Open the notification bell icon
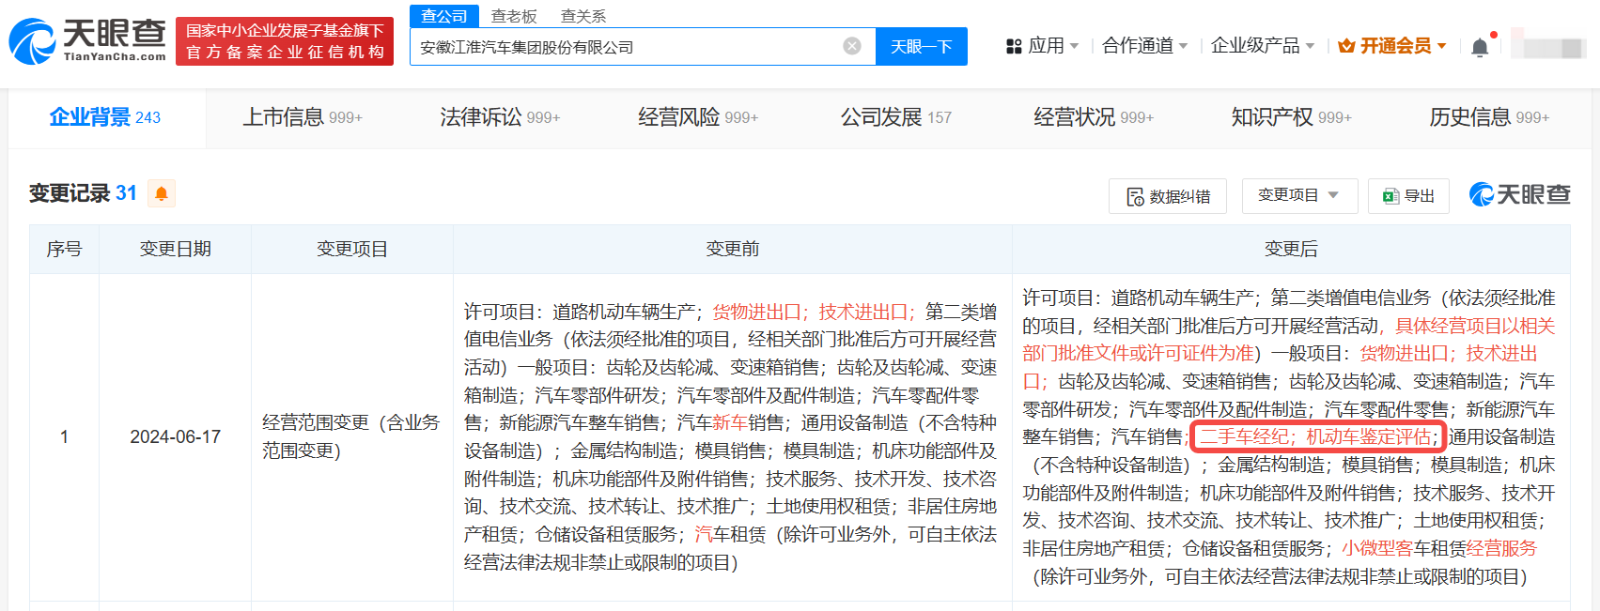The height and width of the screenshot is (611, 1600). click(x=1480, y=47)
